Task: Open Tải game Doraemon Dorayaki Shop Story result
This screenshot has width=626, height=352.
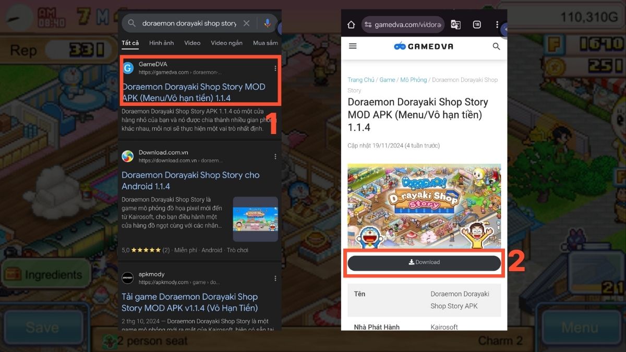Action: tap(190, 302)
